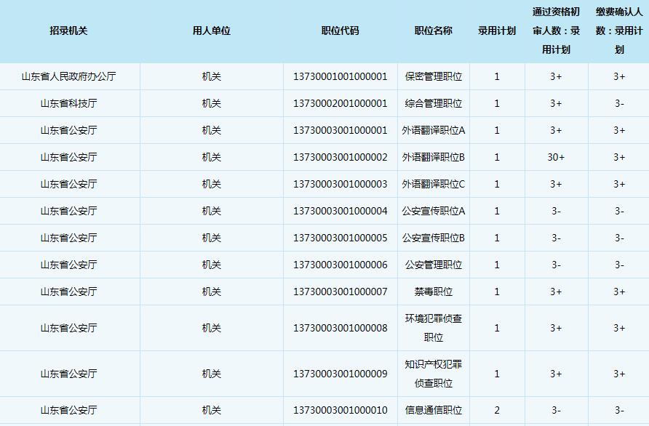Click qualification-passed 3+ in 环境犯罪侦查职位 row
This screenshot has width=649, height=426.
(x=556, y=328)
